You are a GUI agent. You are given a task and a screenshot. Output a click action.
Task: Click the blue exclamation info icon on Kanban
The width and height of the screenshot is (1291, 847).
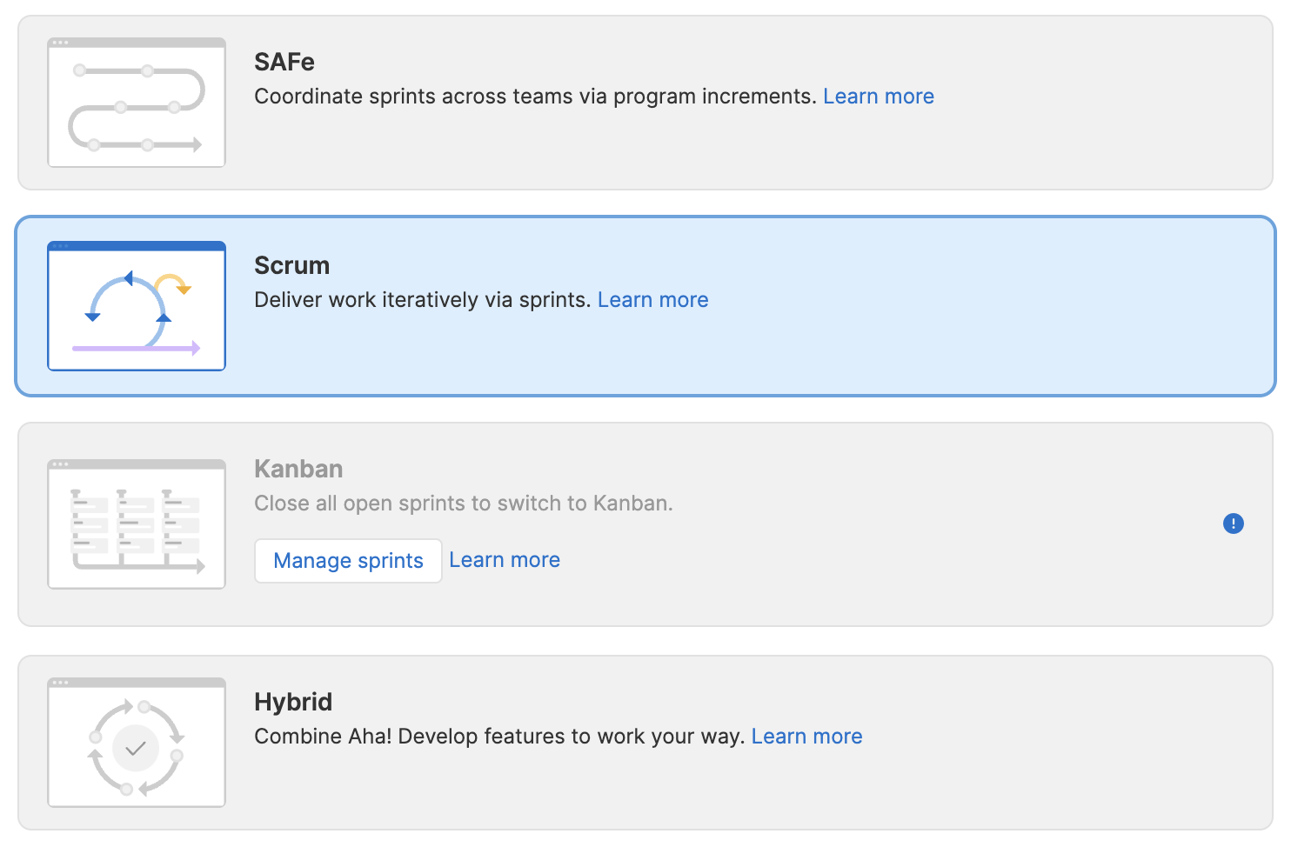pos(1233,524)
